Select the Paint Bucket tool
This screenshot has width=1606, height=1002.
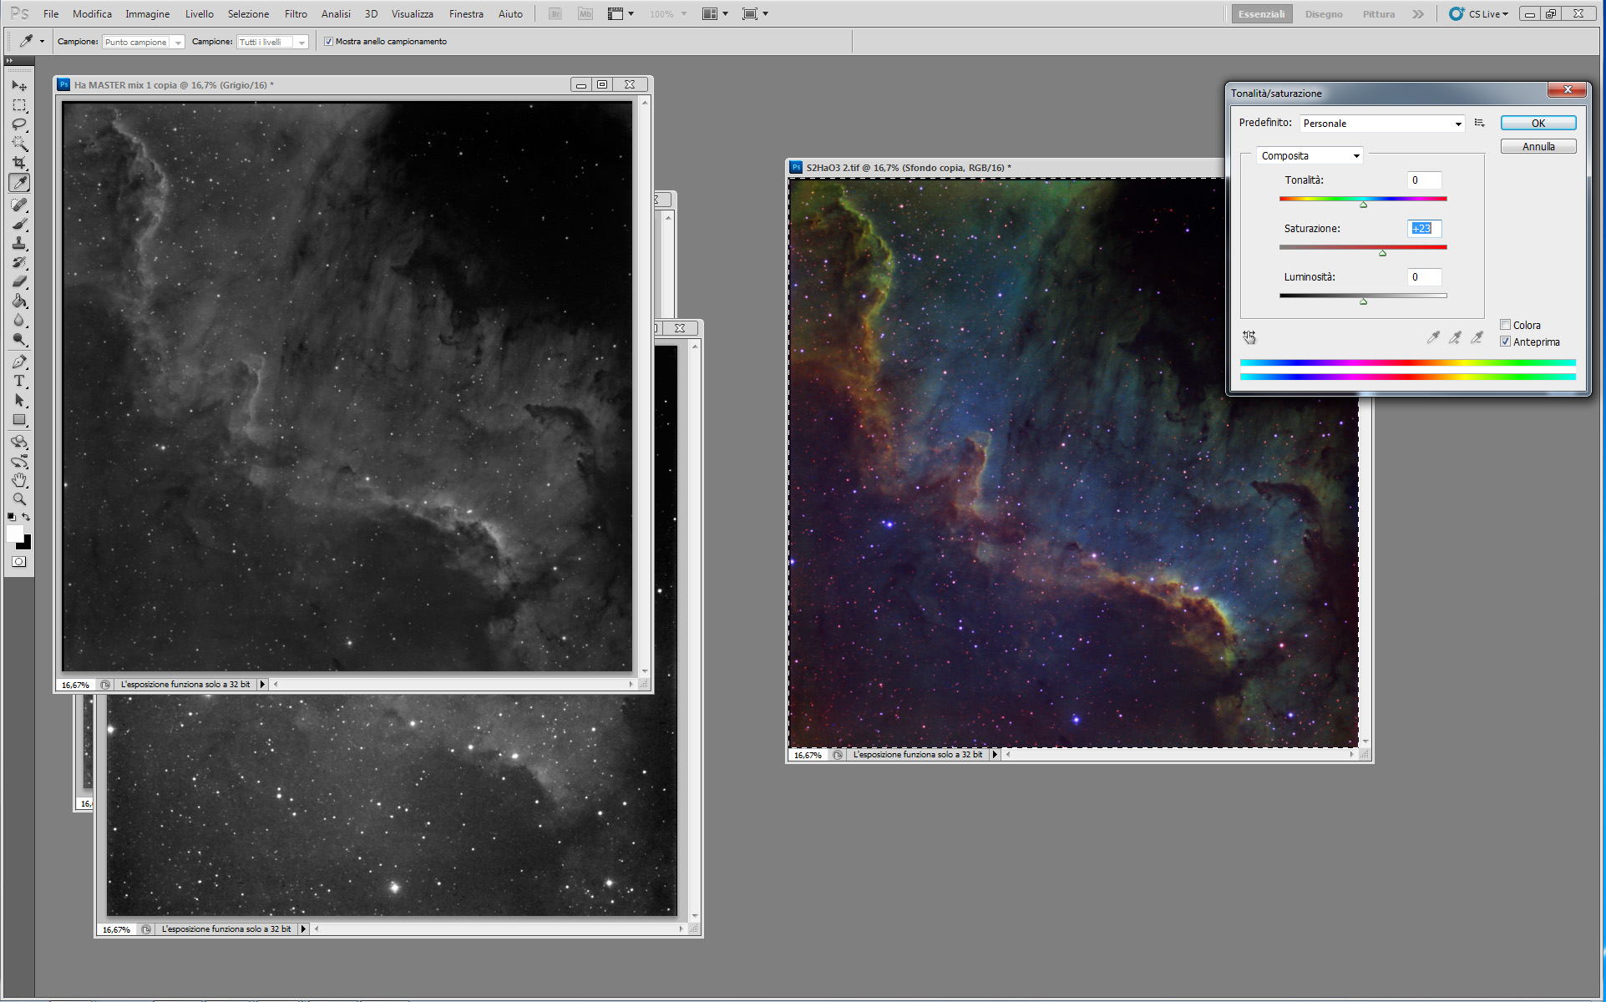click(19, 301)
